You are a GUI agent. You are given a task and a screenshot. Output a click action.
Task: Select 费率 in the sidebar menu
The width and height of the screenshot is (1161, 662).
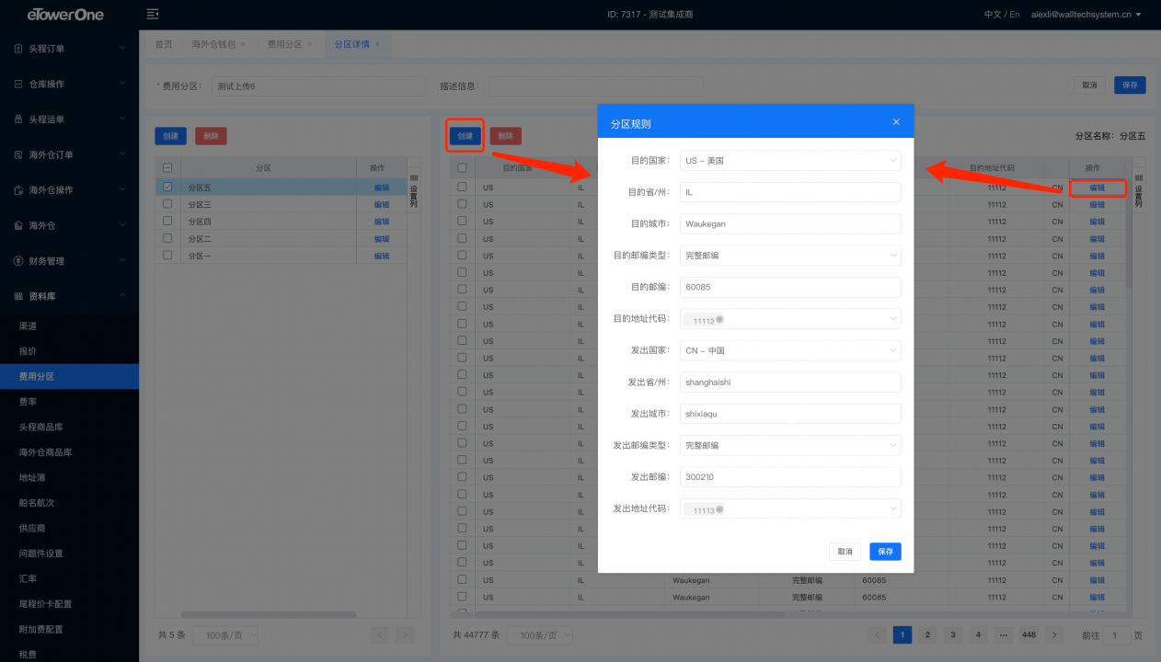29,402
